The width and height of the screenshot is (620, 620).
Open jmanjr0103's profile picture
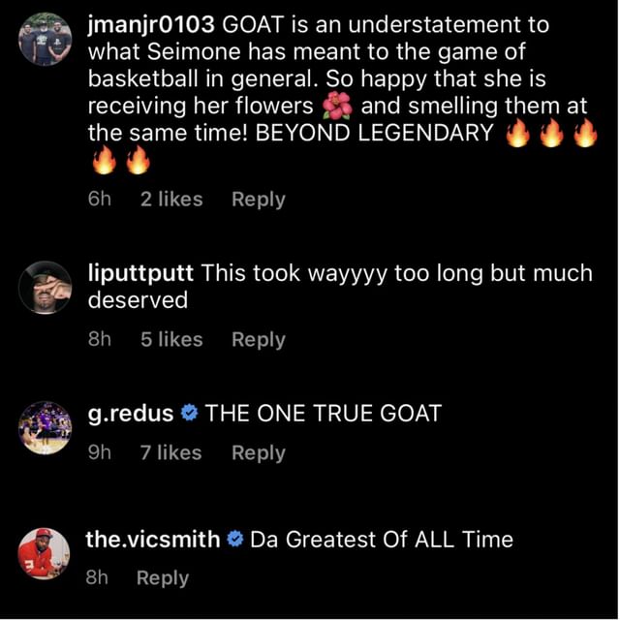46,39
